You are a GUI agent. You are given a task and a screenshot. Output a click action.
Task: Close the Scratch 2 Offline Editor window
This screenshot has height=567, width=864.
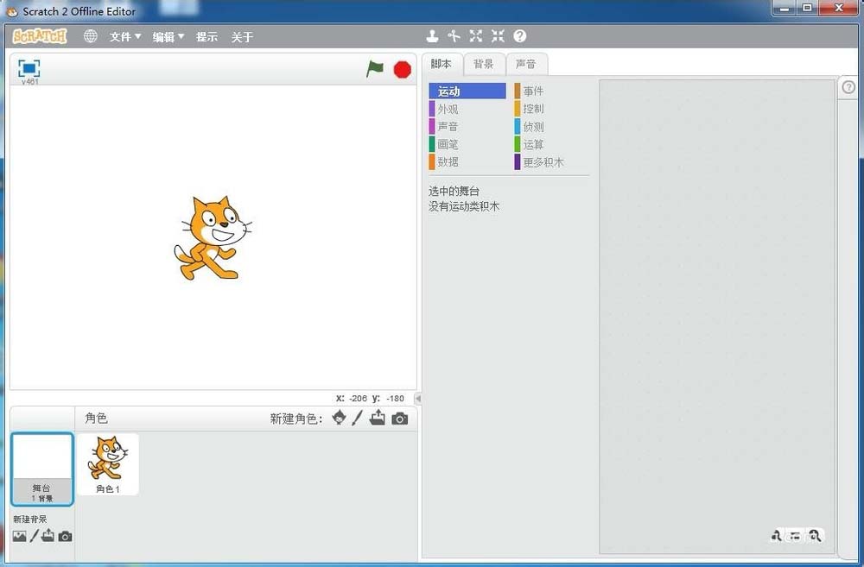click(838, 9)
